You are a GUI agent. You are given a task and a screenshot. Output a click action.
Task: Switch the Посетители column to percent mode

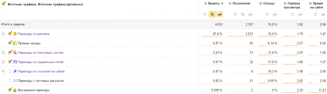243,14
